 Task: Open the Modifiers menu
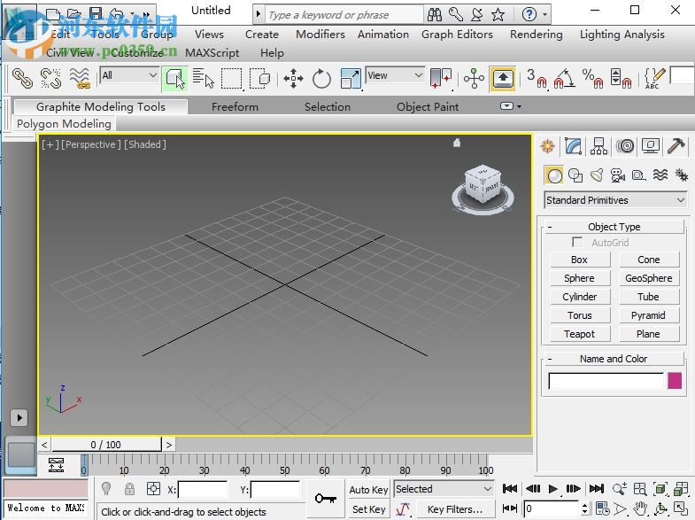point(320,35)
